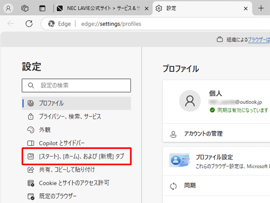The image size is (270, 203).
Task: Click the プロファイル設定 illustration
Action: 180,160
